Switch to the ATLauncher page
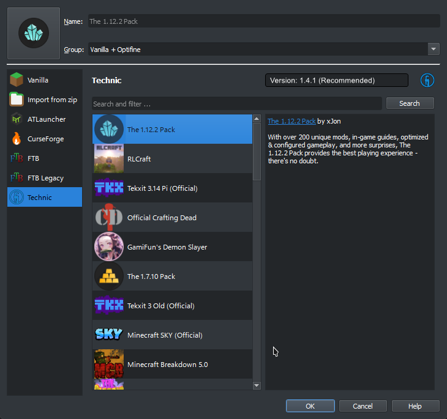Viewport: 447px width, 419px height. pos(45,119)
